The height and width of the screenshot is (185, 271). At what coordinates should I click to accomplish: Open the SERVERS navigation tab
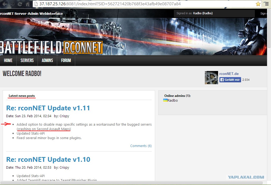tap(27, 60)
